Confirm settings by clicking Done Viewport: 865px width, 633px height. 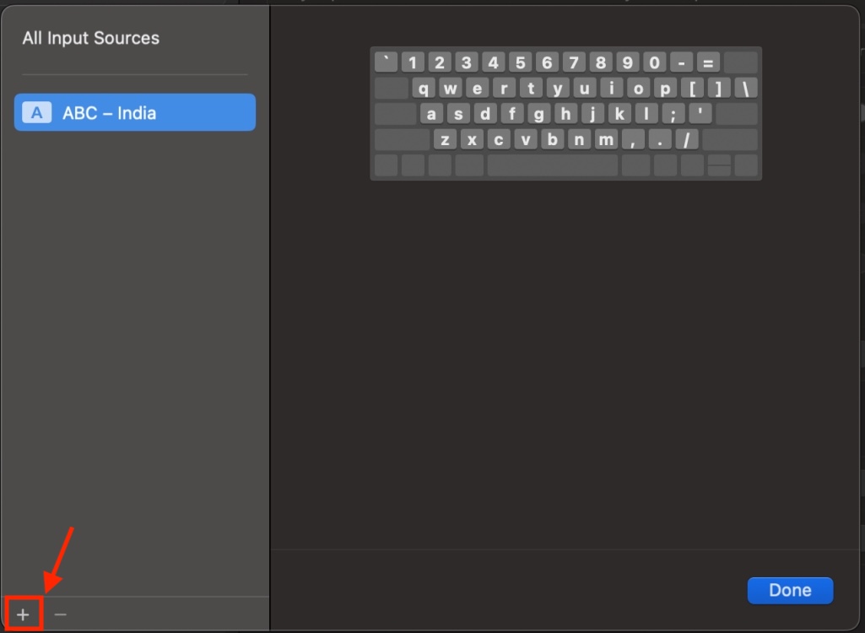[790, 590]
